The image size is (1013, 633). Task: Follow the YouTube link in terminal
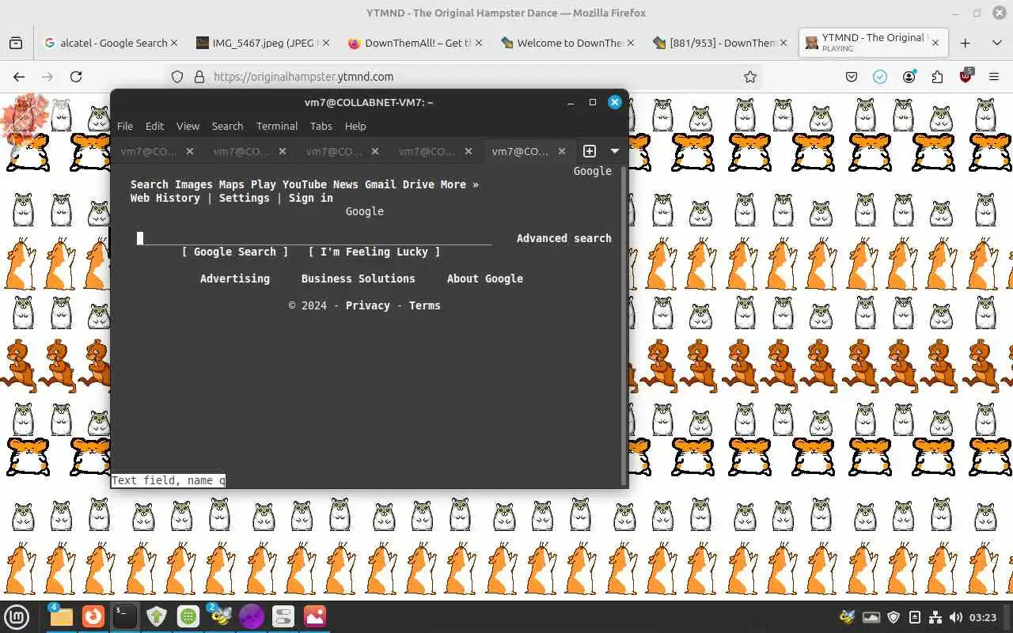(x=305, y=184)
